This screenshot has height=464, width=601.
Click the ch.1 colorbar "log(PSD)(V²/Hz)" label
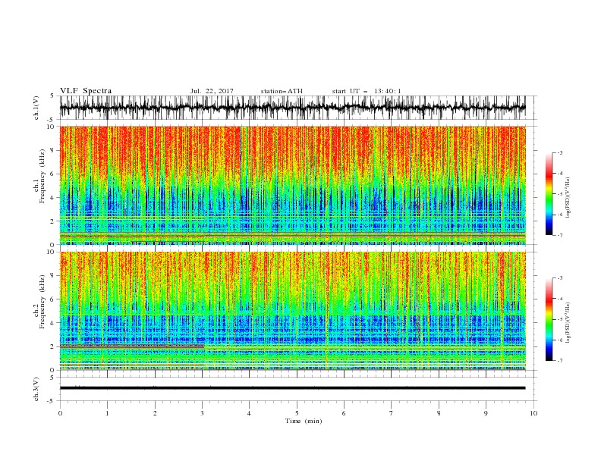(x=568, y=198)
